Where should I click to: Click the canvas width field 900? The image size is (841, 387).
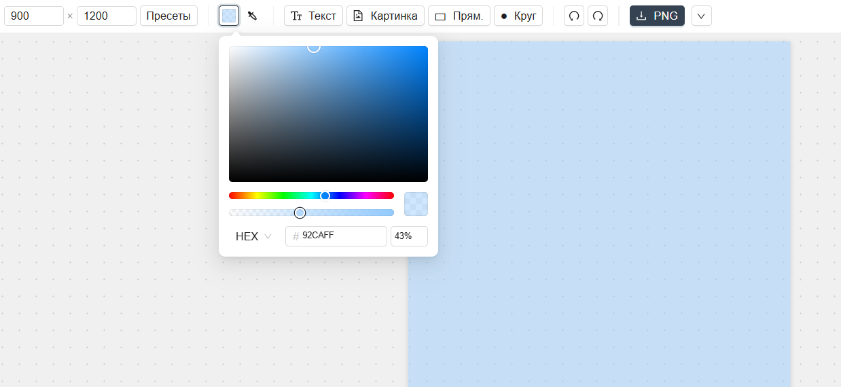click(33, 16)
